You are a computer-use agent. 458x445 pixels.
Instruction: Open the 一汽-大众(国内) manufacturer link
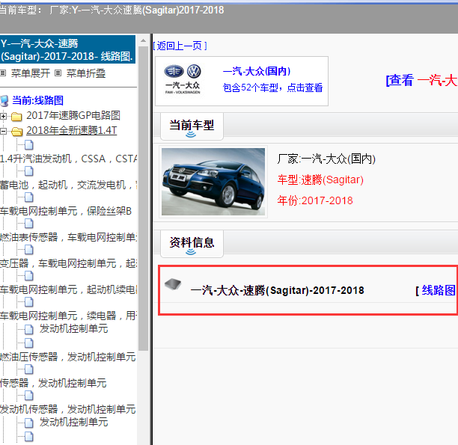click(257, 71)
